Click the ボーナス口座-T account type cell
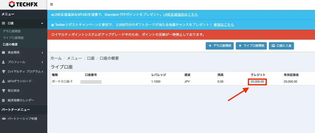315x133 pixels. tap(62, 82)
